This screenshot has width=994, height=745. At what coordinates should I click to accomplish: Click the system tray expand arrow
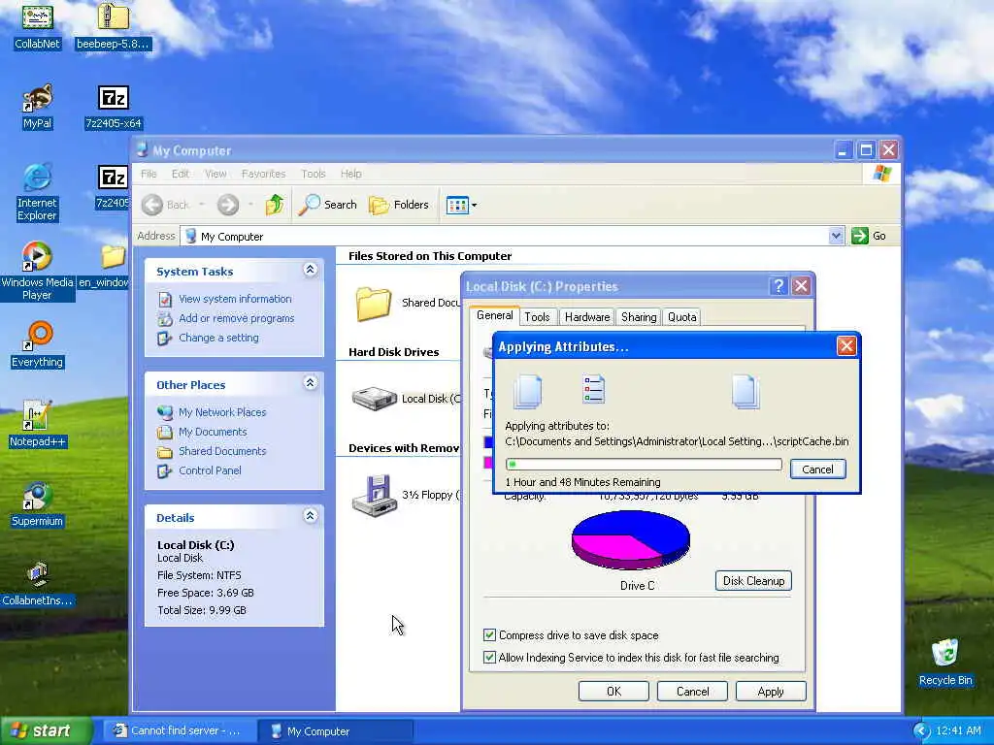921,730
